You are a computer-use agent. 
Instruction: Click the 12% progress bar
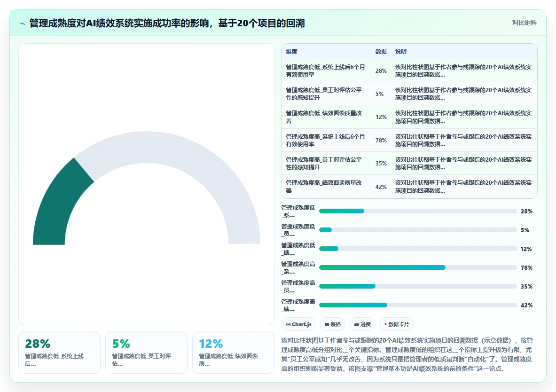click(418, 249)
